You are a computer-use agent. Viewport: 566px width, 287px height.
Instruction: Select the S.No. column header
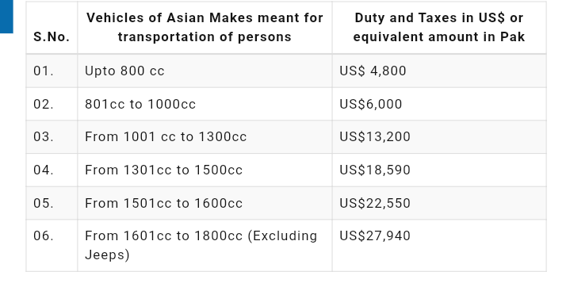point(52,36)
